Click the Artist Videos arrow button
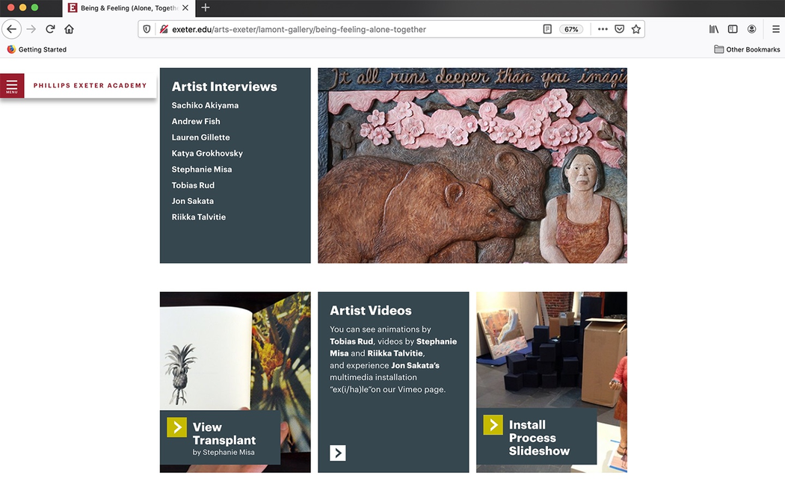Screen dimensions: 785x484 pos(338,453)
